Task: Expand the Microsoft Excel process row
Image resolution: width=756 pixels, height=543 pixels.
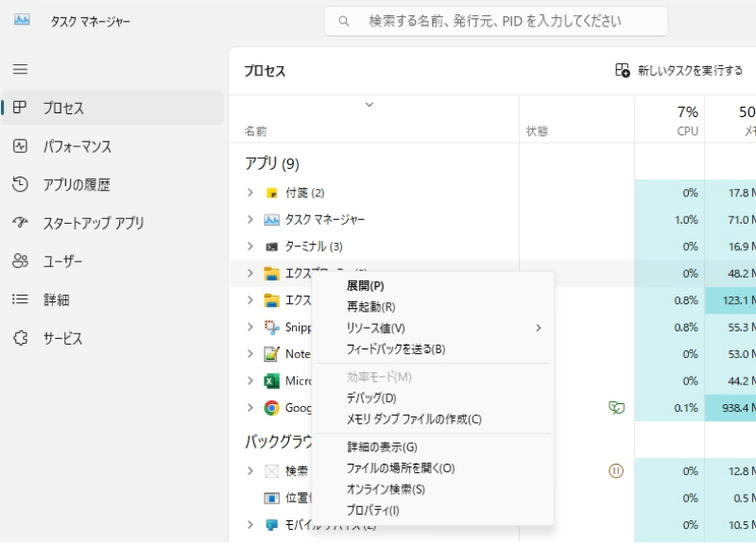Action: (x=249, y=381)
